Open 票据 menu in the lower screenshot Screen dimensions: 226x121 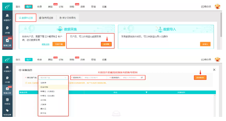tap(50, 60)
